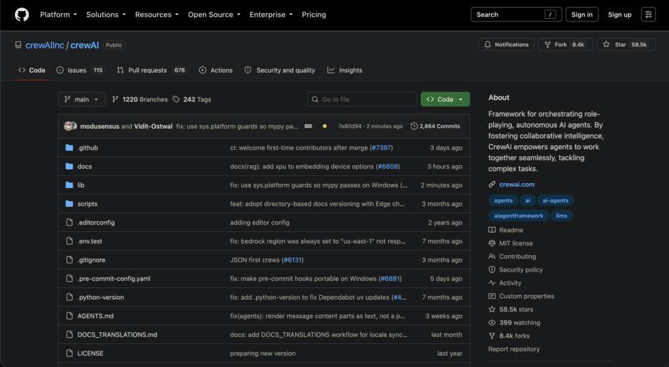This screenshot has height=367, width=669.
Task: Select the ai-agents topic tag
Action: [555, 200]
